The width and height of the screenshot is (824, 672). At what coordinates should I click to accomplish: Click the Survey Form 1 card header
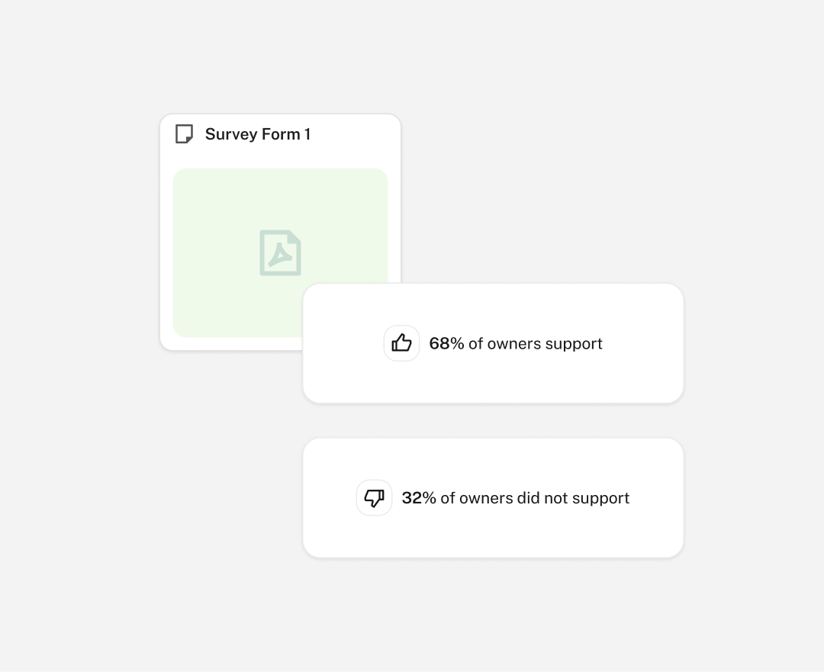point(280,134)
